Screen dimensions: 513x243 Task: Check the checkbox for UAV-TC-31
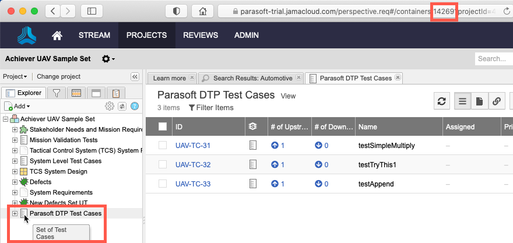[x=163, y=145]
